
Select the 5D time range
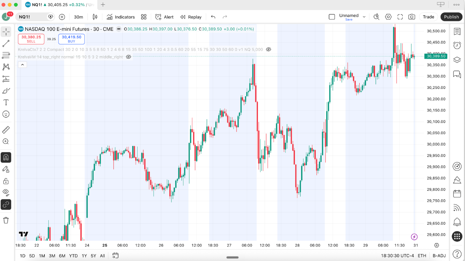[x=32, y=256]
